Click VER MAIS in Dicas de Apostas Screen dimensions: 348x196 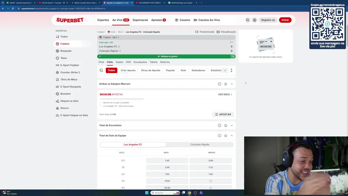(225, 94)
